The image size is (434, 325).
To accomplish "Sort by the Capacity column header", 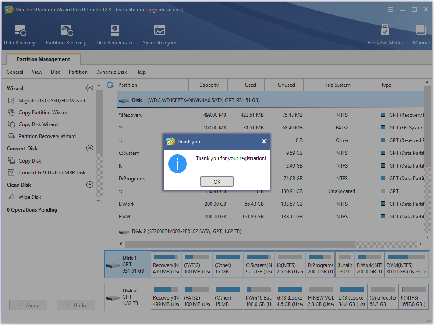I will point(209,85).
